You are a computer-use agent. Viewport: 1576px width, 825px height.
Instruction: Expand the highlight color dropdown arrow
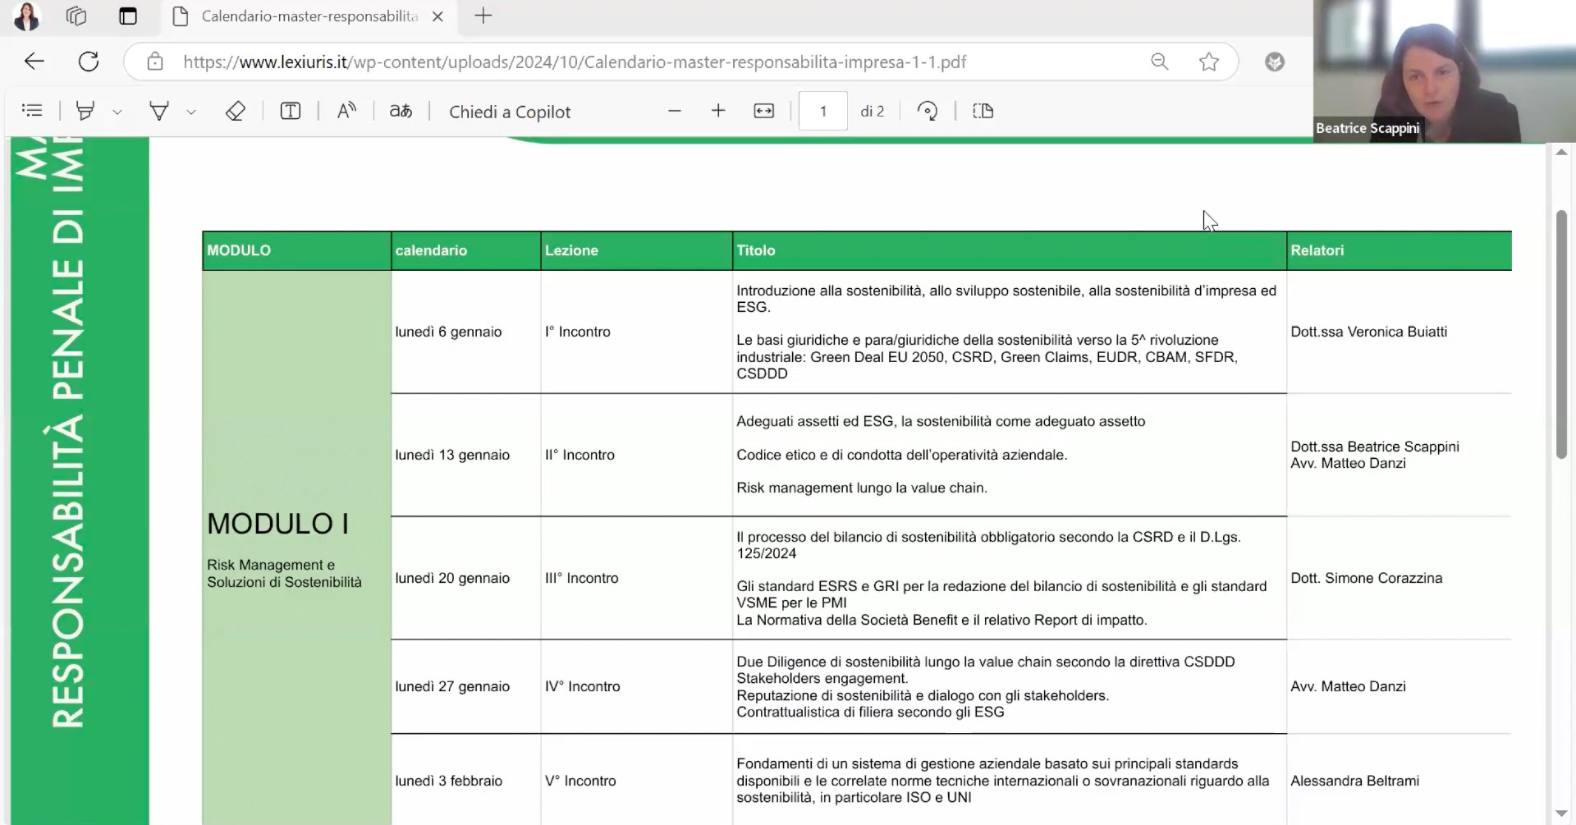click(x=117, y=112)
